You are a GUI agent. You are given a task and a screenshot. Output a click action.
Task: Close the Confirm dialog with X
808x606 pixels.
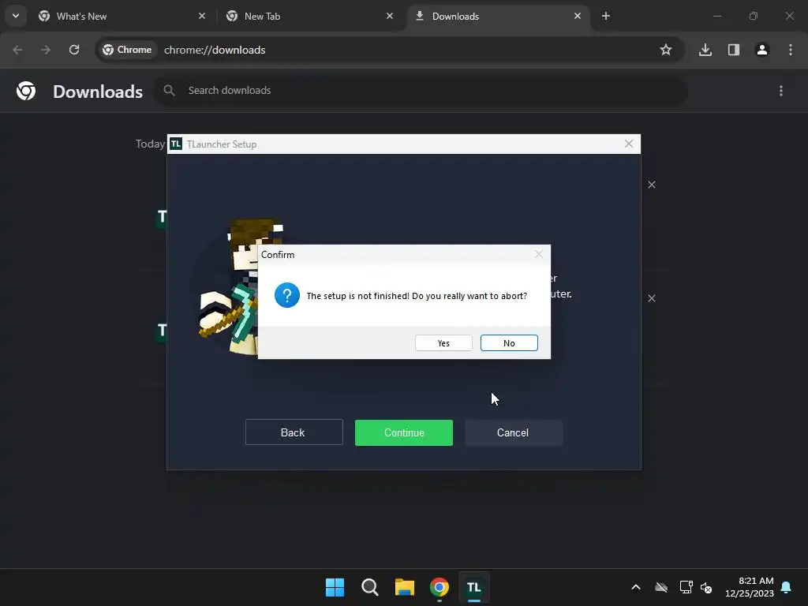(x=538, y=254)
